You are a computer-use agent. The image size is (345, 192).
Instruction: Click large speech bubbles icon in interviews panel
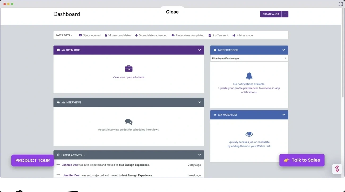(129, 122)
